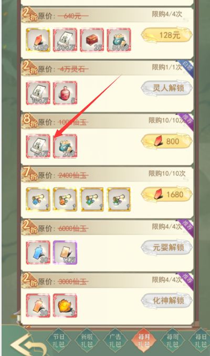The image size is (210, 356).
Task: Tap the red jade 1280 item icon
Action: (x=38, y=40)
